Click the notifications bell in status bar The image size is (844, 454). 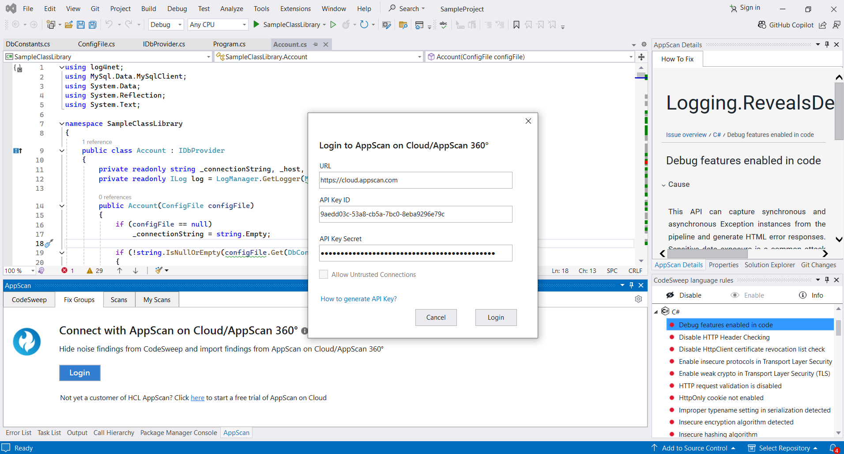833,448
